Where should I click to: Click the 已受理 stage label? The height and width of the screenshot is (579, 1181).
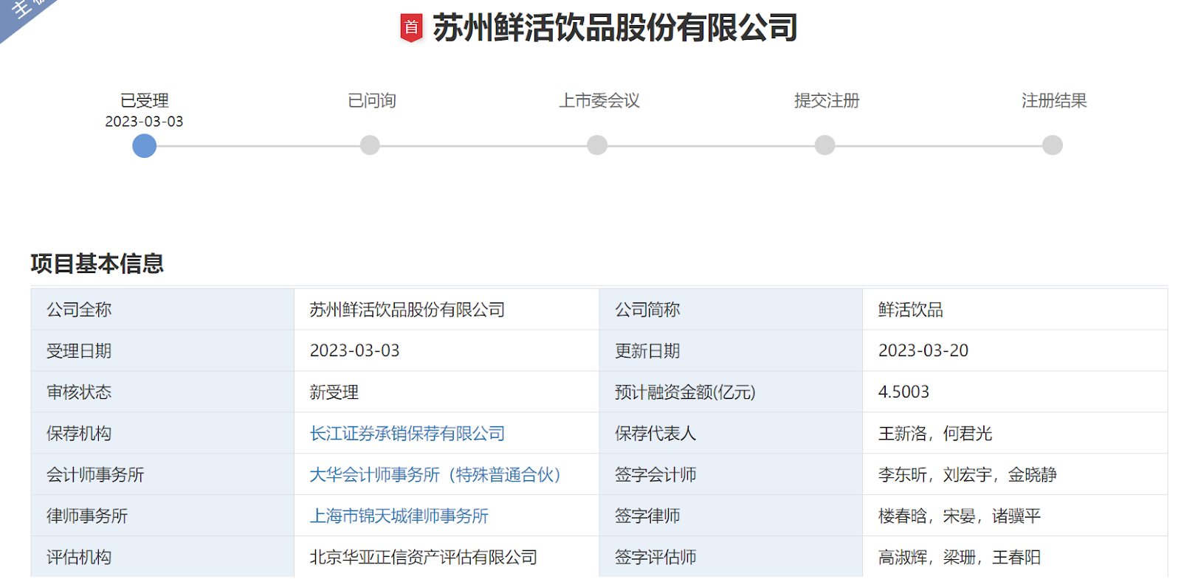(x=145, y=100)
